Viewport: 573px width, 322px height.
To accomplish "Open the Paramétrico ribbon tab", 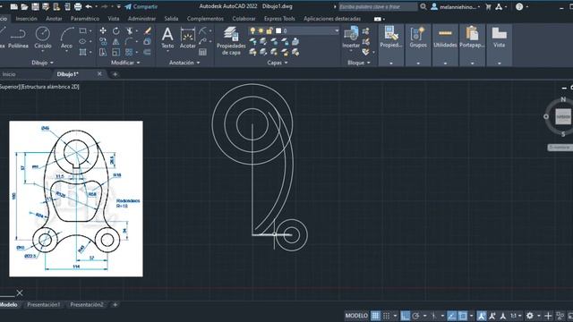I will coord(85,19).
